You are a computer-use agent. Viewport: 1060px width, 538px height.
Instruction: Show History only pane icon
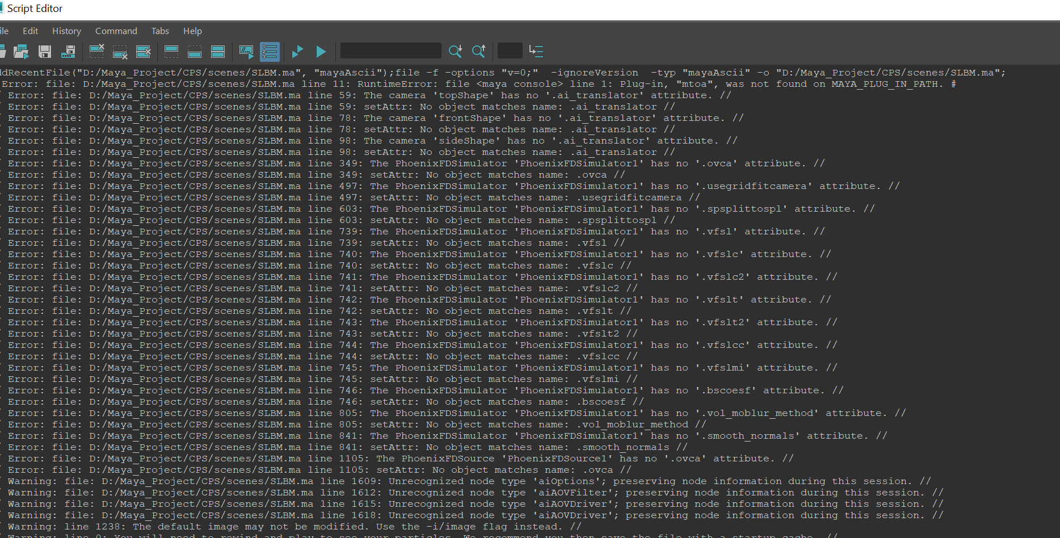tap(171, 52)
